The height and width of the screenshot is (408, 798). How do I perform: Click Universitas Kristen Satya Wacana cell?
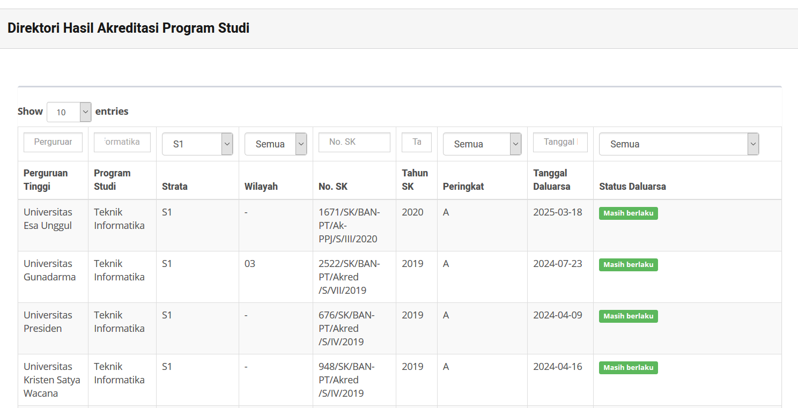(52, 380)
